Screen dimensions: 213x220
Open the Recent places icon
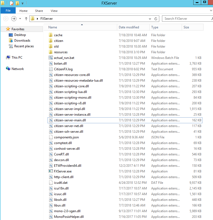11,46
